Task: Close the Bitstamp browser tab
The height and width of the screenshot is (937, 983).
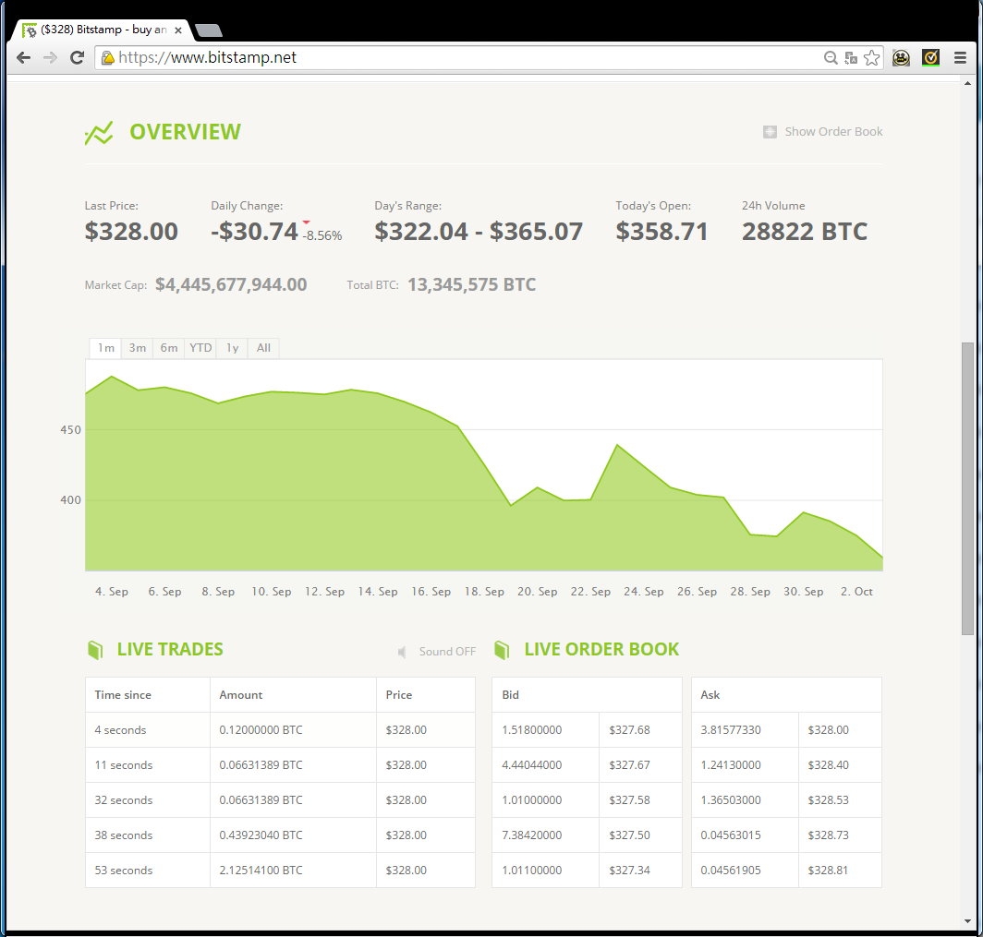Action: coord(178,30)
